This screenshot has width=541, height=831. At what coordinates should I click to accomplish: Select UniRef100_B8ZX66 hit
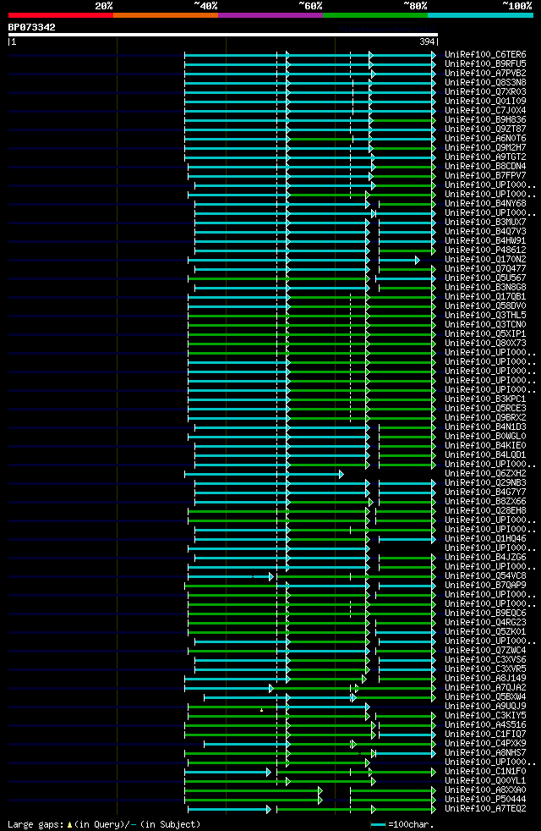coord(485,501)
